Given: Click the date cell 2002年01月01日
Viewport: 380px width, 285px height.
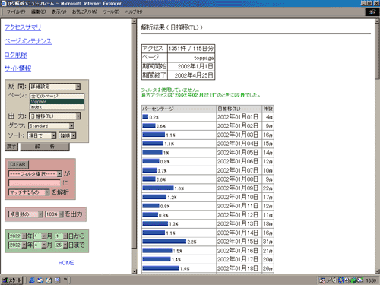Looking at the screenshot, I should 239,117.
